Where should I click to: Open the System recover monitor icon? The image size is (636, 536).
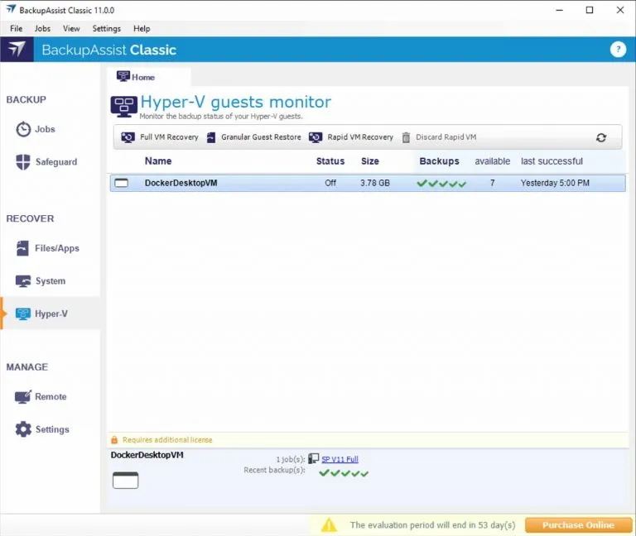pyautogui.click(x=23, y=281)
